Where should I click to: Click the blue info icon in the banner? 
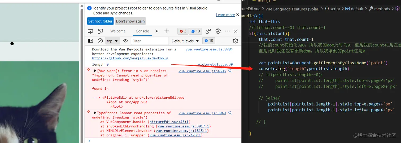coord(89,8)
